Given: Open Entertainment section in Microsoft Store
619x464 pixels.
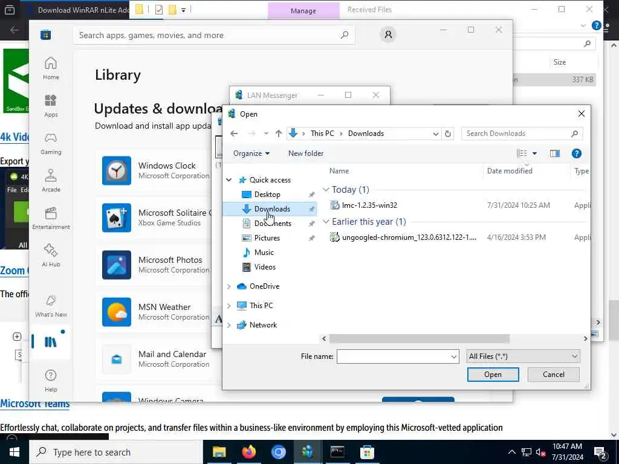Looking at the screenshot, I should 51,218.
